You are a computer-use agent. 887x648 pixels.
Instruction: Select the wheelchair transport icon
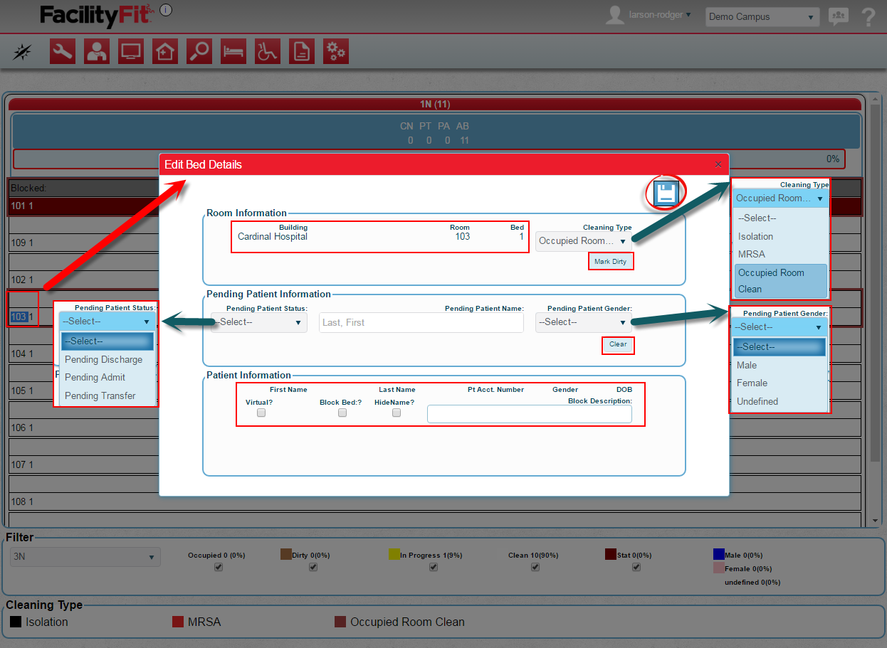[268, 52]
